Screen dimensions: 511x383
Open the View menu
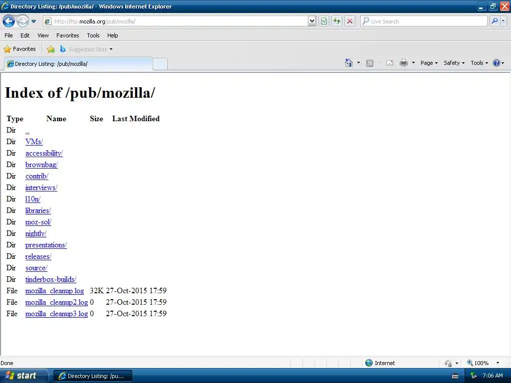click(43, 35)
